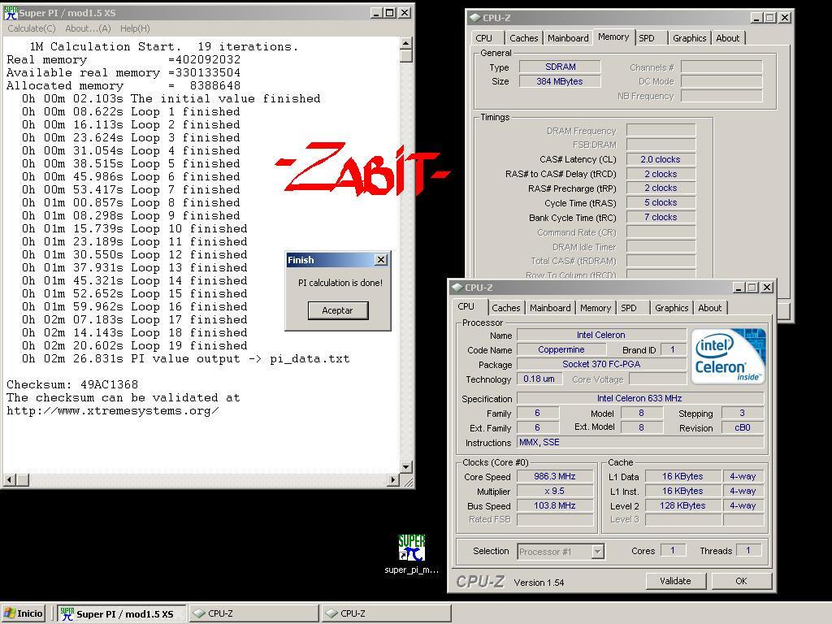Select About tab in rear CPU-Z window
Screen dimensions: 832x624
[x=727, y=38]
